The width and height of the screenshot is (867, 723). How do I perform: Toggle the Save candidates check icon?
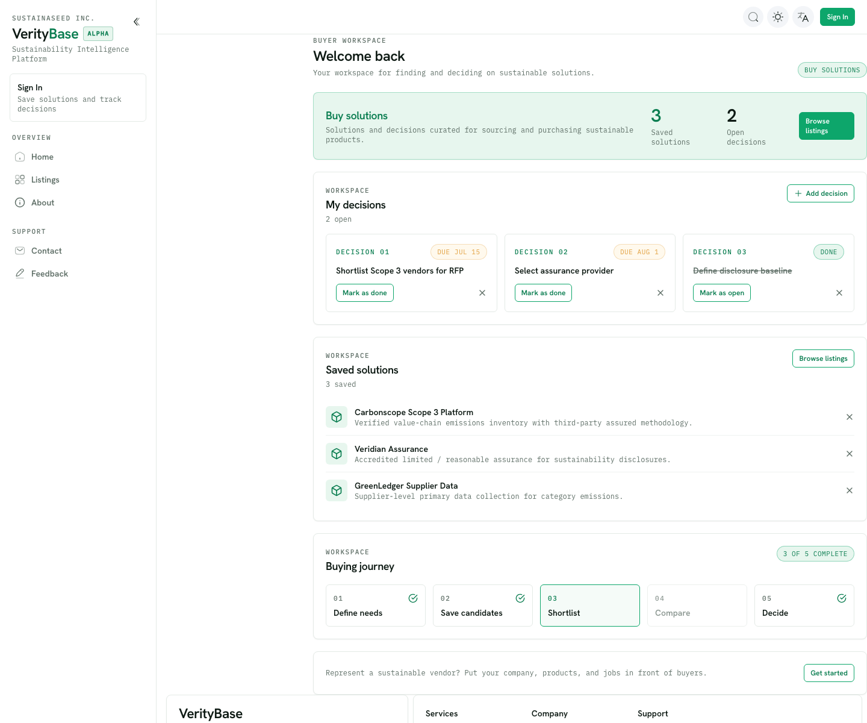pyautogui.click(x=520, y=598)
